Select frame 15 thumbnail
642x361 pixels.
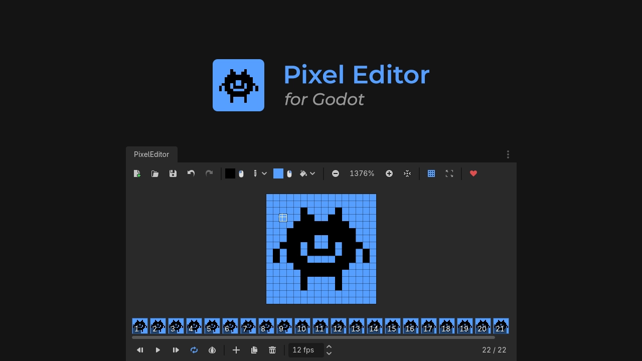coord(393,326)
